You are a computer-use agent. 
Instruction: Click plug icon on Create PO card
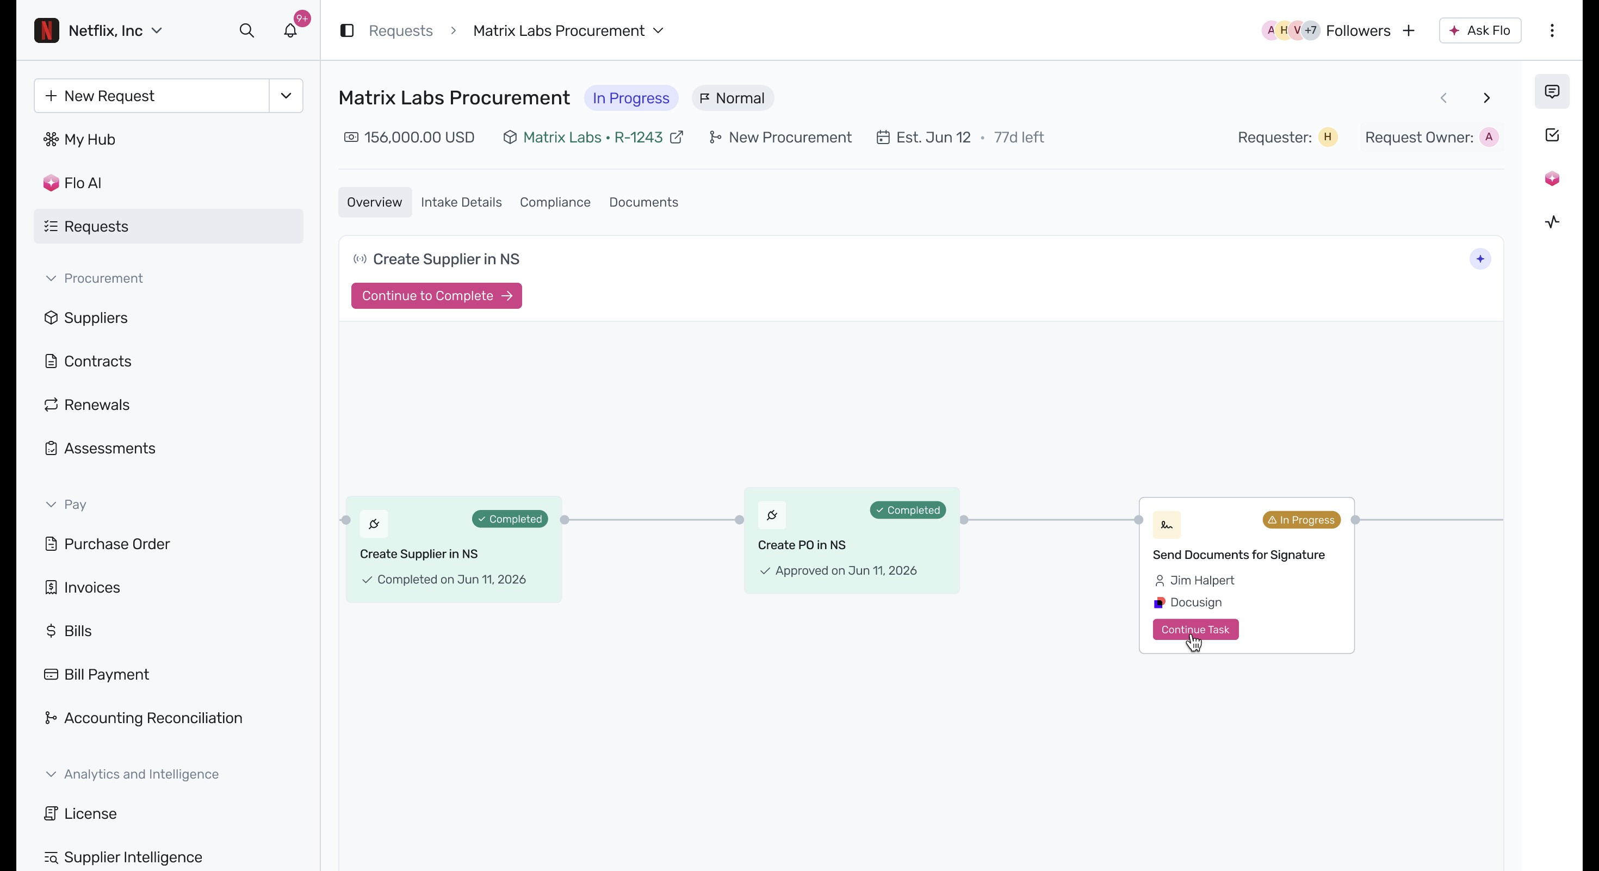pyautogui.click(x=772, y=515)
